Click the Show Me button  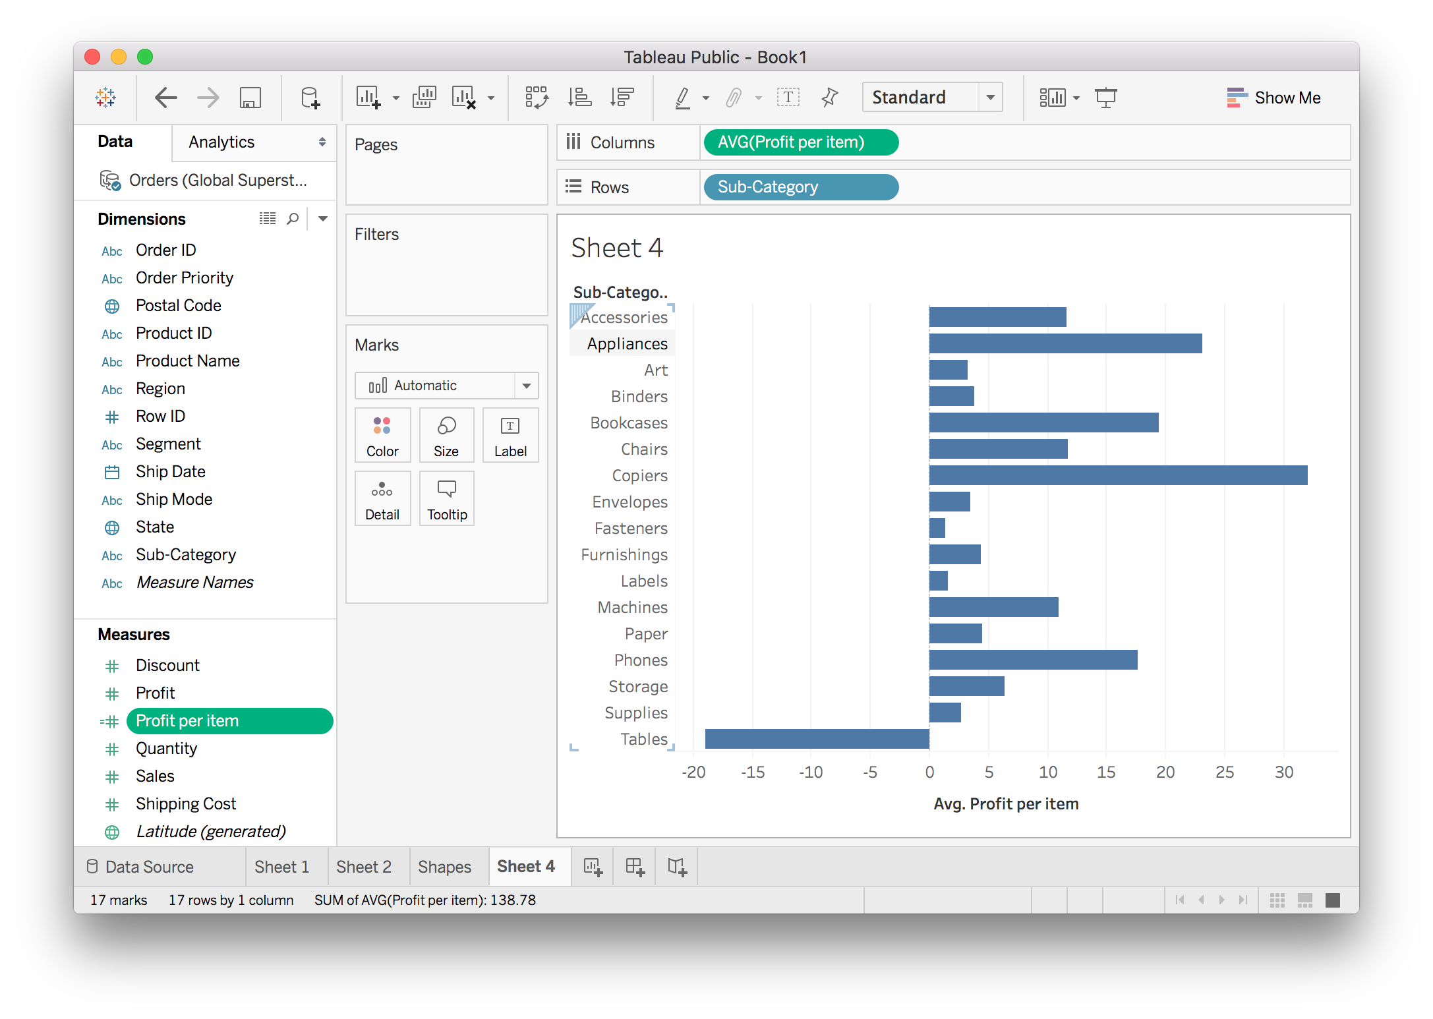tap(1273, 98)
